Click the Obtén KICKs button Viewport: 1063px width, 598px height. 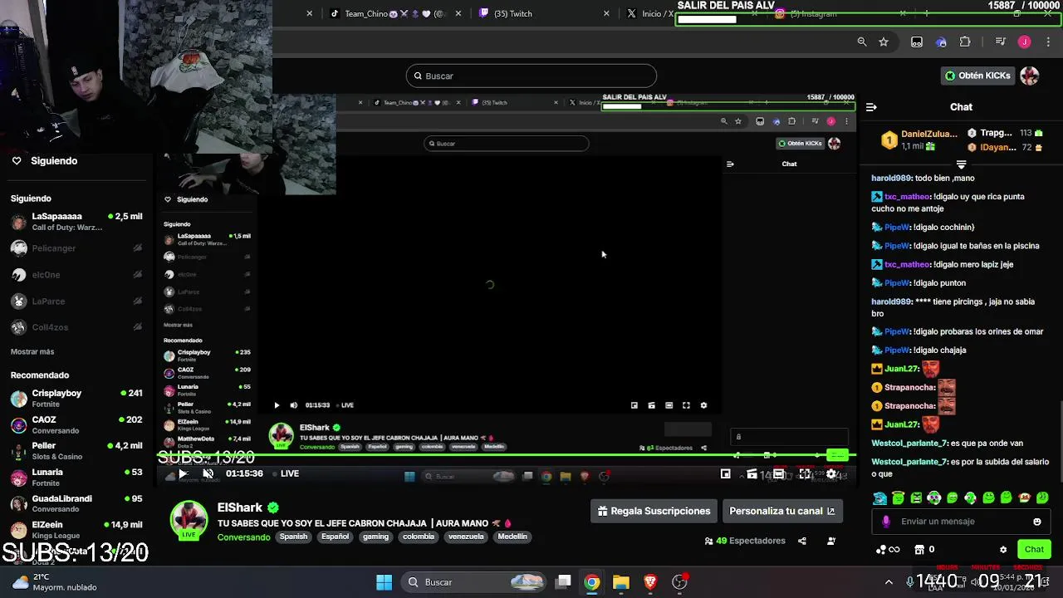pyautogui.click(x=977, y=76)
